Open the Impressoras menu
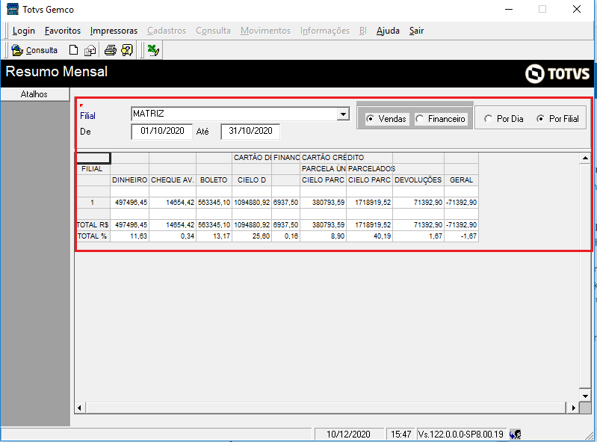Screen dimensions: 597x442 coord(114,31)
